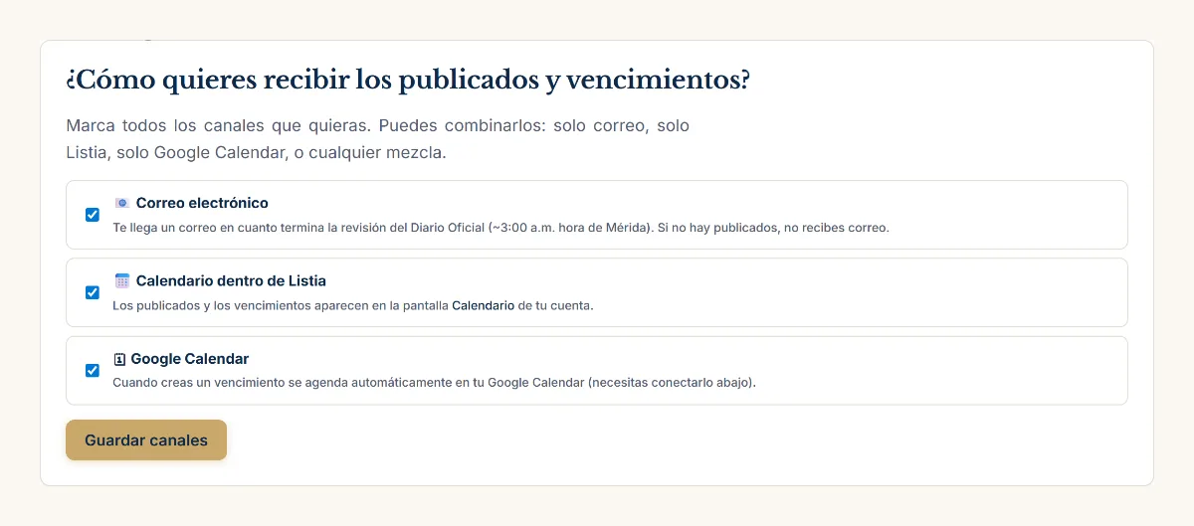This screenshot has height=526, width=1194.
Task: Click the 'Correo electrónico' label text
Action: pyautogui.click(x=202, y=203)
